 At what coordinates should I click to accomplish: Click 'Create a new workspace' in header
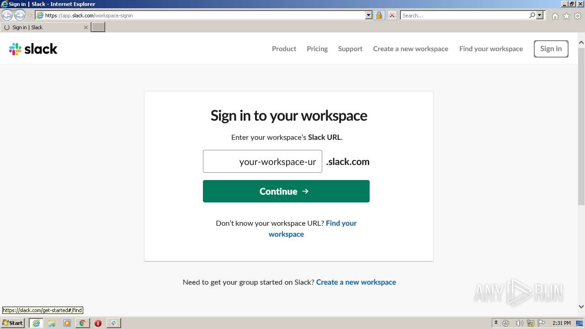pos(410,49)
